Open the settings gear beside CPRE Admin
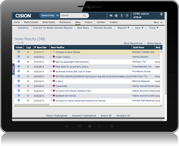Viewport: 179px width, 146px height. [x=161, y=14]
